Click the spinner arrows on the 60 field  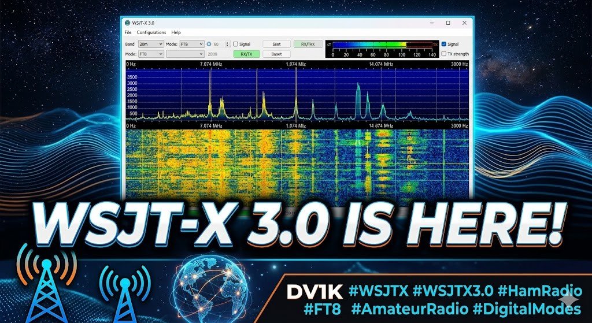(228, 44)
